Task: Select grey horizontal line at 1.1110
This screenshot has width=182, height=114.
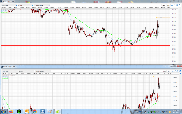Action: [x=86, y=17]
